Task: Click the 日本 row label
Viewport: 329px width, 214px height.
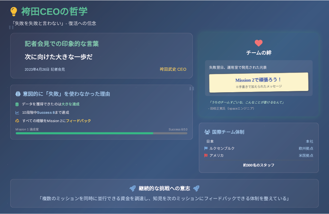Action: pos(210,141)
